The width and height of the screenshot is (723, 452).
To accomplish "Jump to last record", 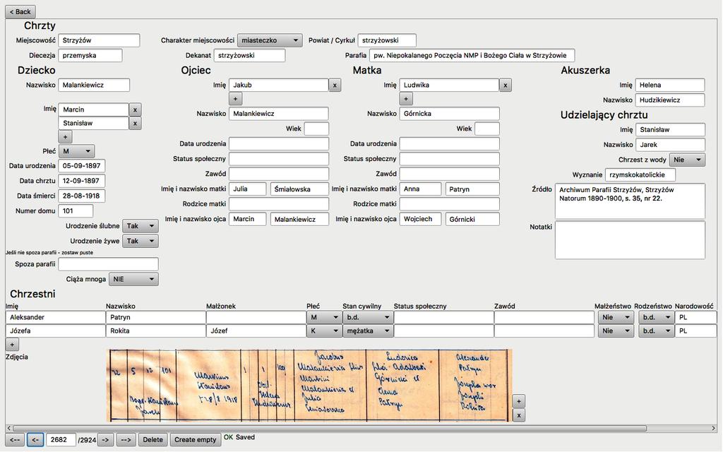I will pyautogui.click(x=126, y=440).
